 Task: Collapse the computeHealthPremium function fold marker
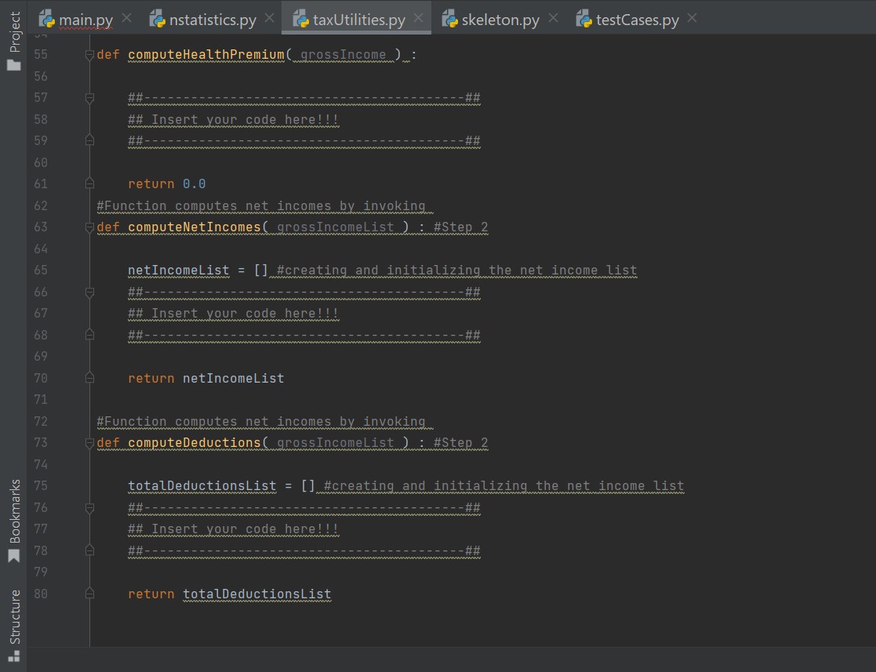pyautogui.click(x=89, y=54)
